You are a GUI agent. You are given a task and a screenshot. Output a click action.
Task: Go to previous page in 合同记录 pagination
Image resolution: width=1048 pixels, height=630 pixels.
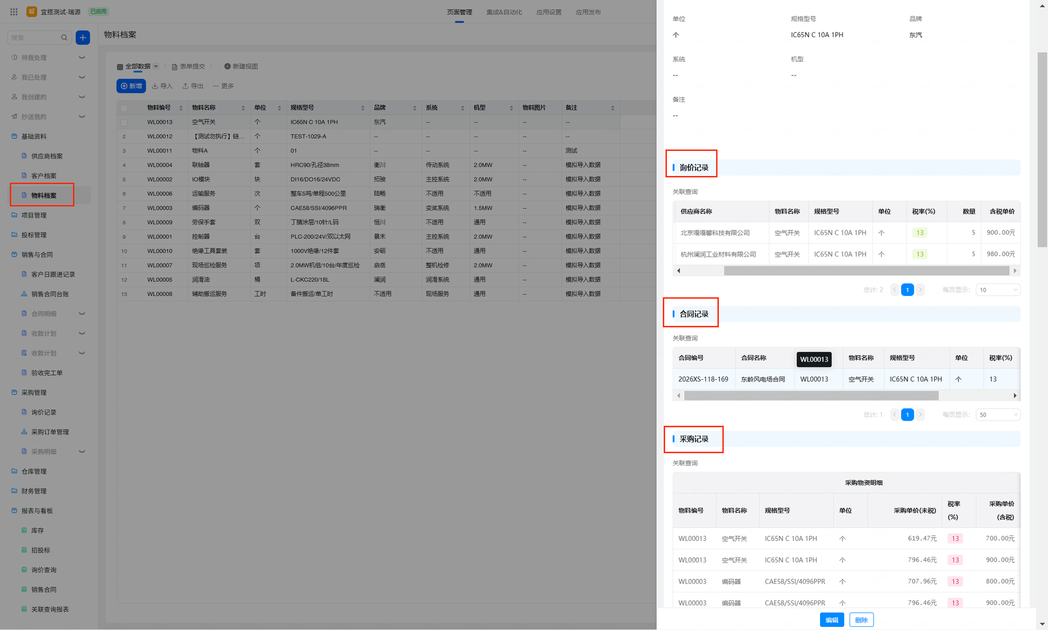tap(894, 415)
